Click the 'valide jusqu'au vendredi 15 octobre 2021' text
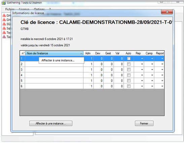This screenshot has height=143, width=184. point(45,45)
